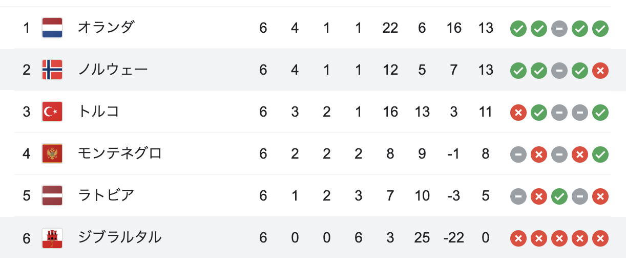Click the Montenegro flag icon
This screenshot has width=626, height=265.
point(52,153)
